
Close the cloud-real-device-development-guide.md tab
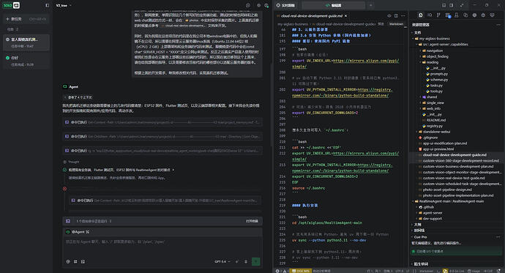[346, 16]
